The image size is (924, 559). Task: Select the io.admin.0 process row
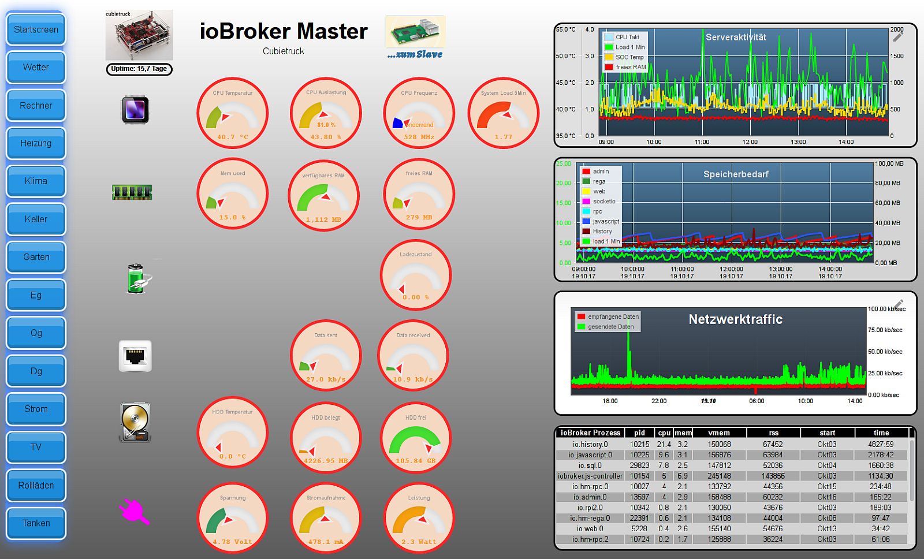[732, 497]
